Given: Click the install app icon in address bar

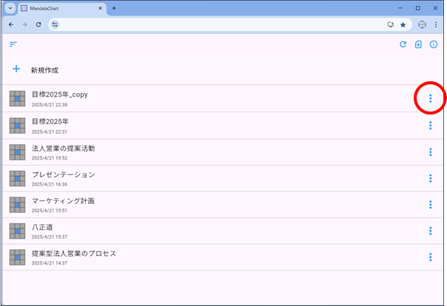Looking at the screenshot, I should click(x=391, y=25).
